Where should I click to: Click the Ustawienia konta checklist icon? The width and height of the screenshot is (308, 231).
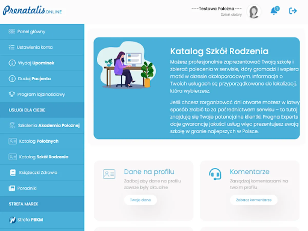click(11, 47)
